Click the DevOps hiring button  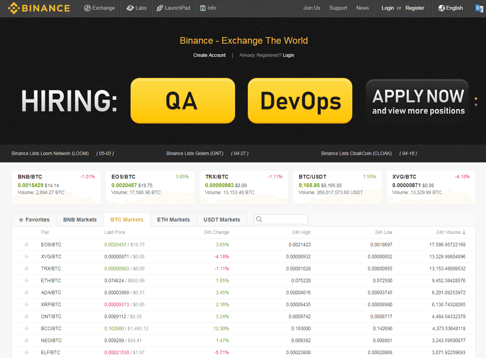tap(300, 101)
